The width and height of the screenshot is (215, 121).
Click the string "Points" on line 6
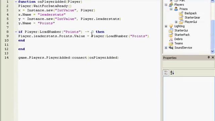coord(46,23)
